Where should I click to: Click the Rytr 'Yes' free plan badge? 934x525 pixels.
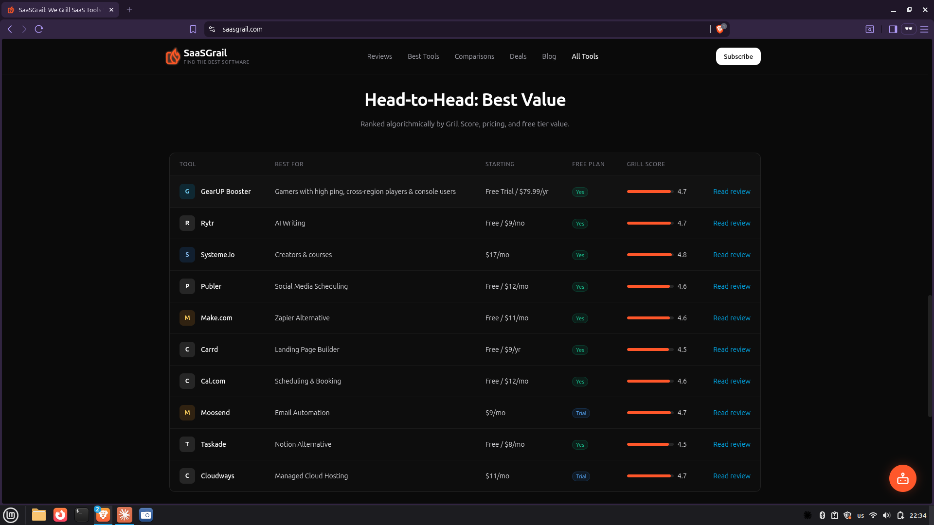[x=580, y=224]
